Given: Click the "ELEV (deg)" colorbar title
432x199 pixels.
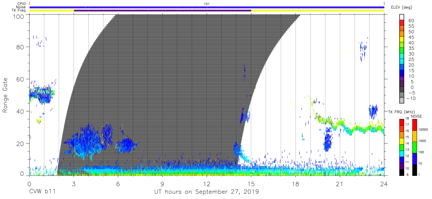Looking at the screenshot, I should (x=401, y=7).
